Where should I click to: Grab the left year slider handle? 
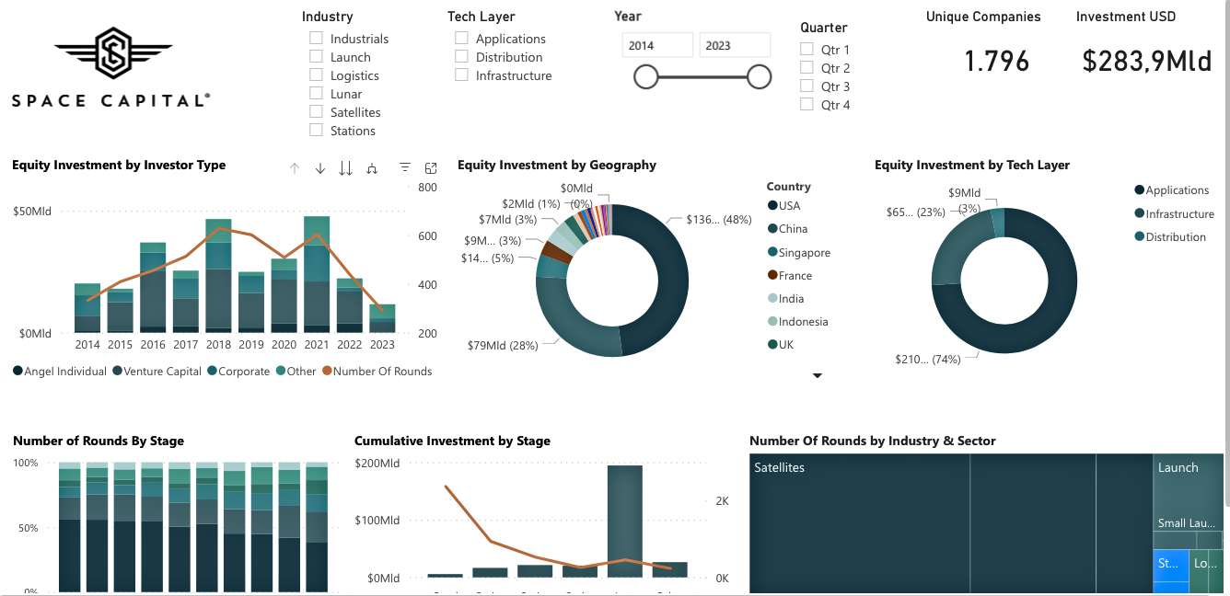[646, 77]
